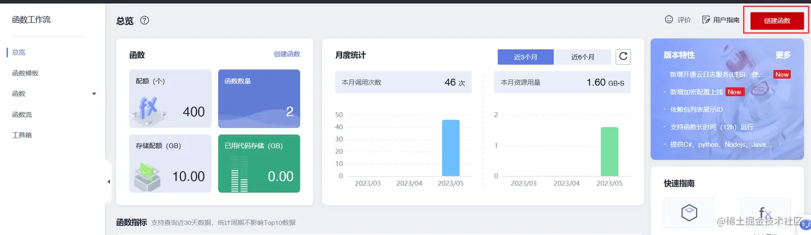Click the cube icon under 快速指南
The width and height of the screenshot is (811, 235).
(x=689, y=213)
